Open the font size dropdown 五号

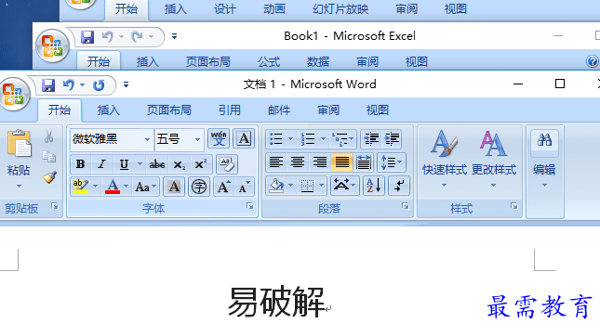[197, 139]
